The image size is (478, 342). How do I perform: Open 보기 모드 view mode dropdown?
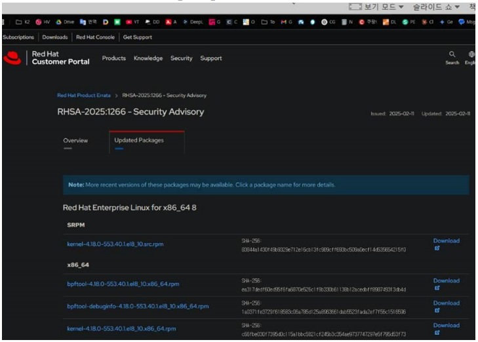pyautogui.click(x=376, y=7)
